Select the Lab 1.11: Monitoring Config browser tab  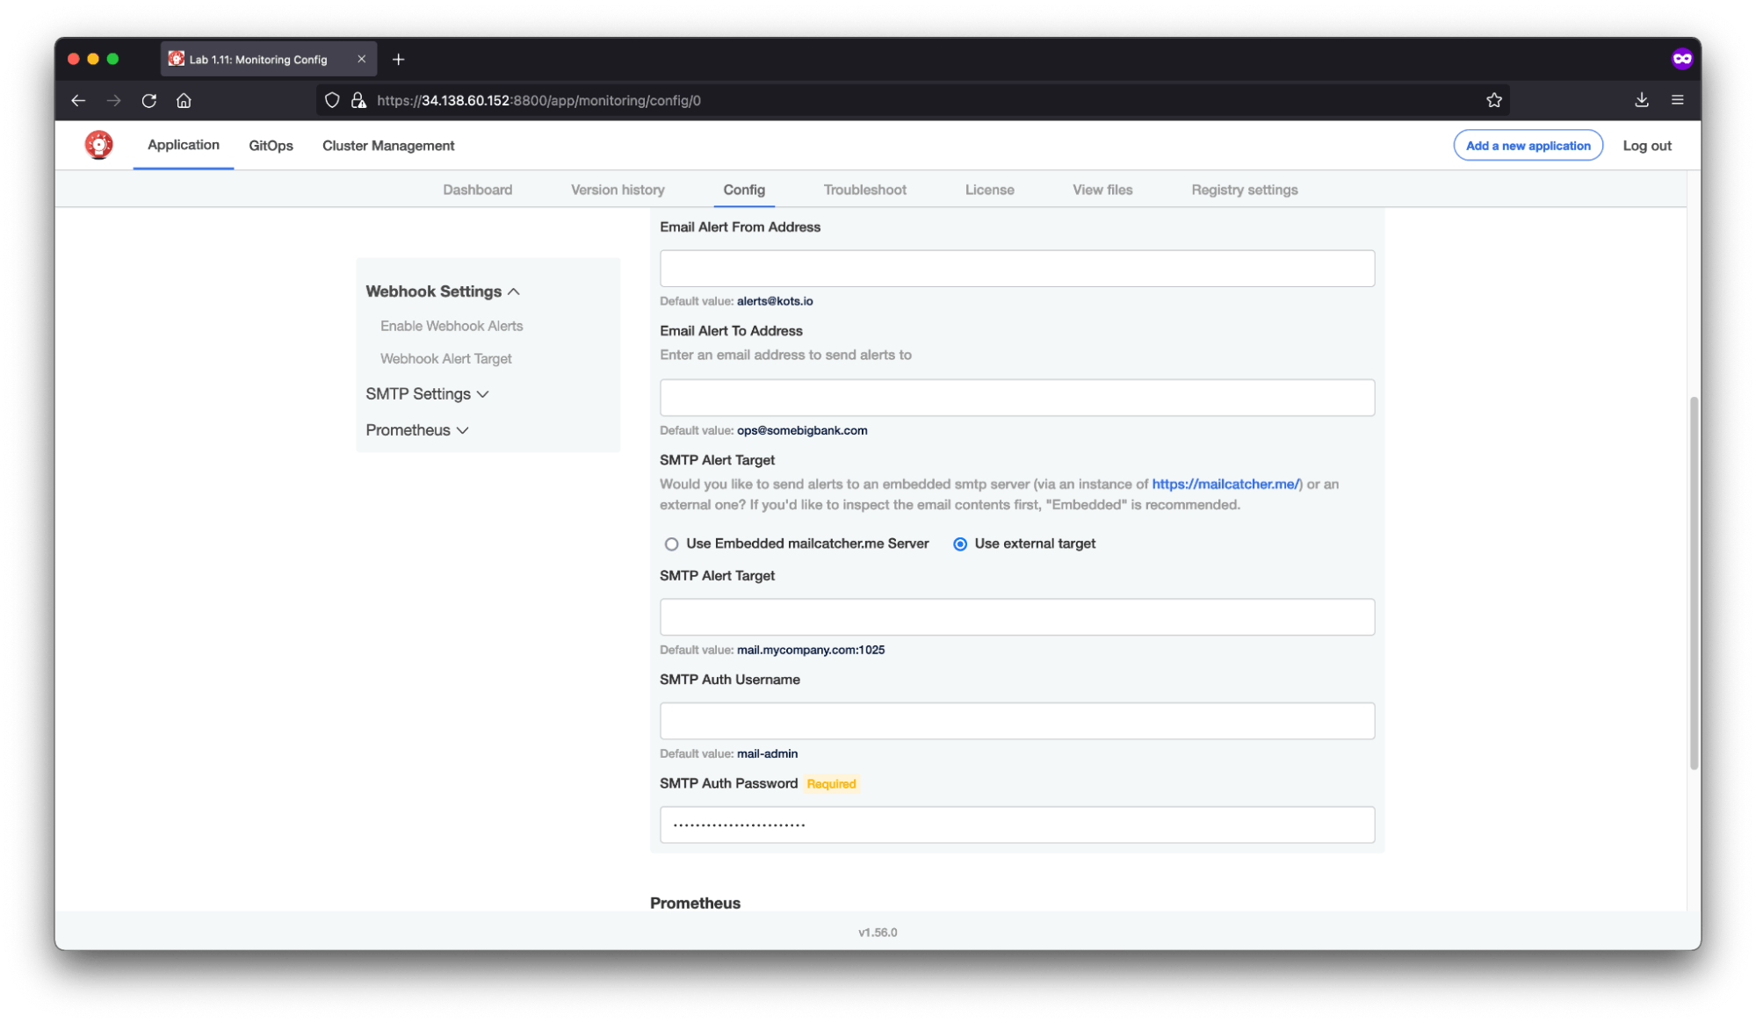[268, 59]
